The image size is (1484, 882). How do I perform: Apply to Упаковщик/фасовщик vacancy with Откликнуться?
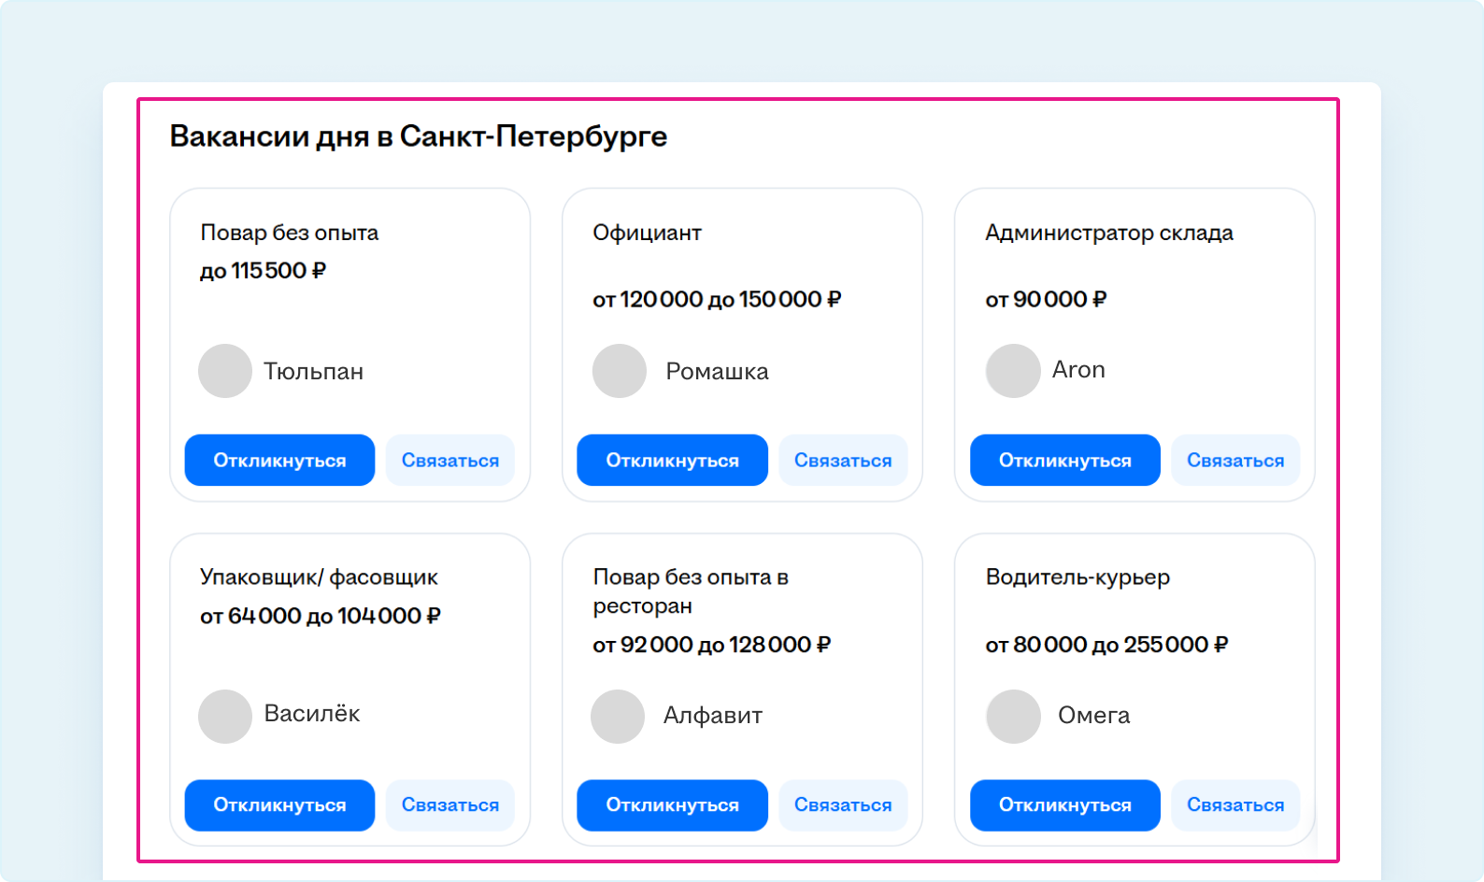pos(279,804)
